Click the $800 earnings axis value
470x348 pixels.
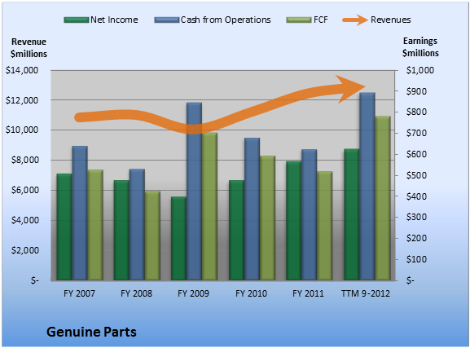point(416,112)
